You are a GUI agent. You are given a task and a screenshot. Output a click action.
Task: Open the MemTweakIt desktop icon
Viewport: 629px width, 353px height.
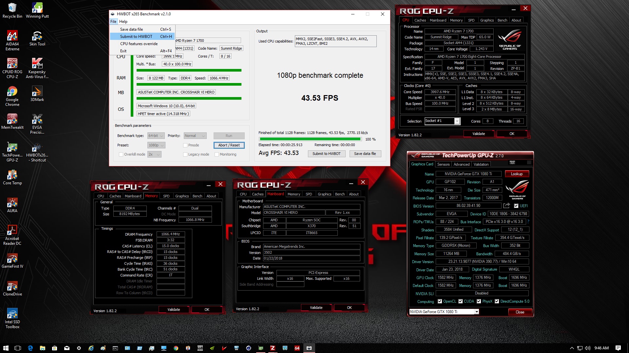[x=12, y=122]
